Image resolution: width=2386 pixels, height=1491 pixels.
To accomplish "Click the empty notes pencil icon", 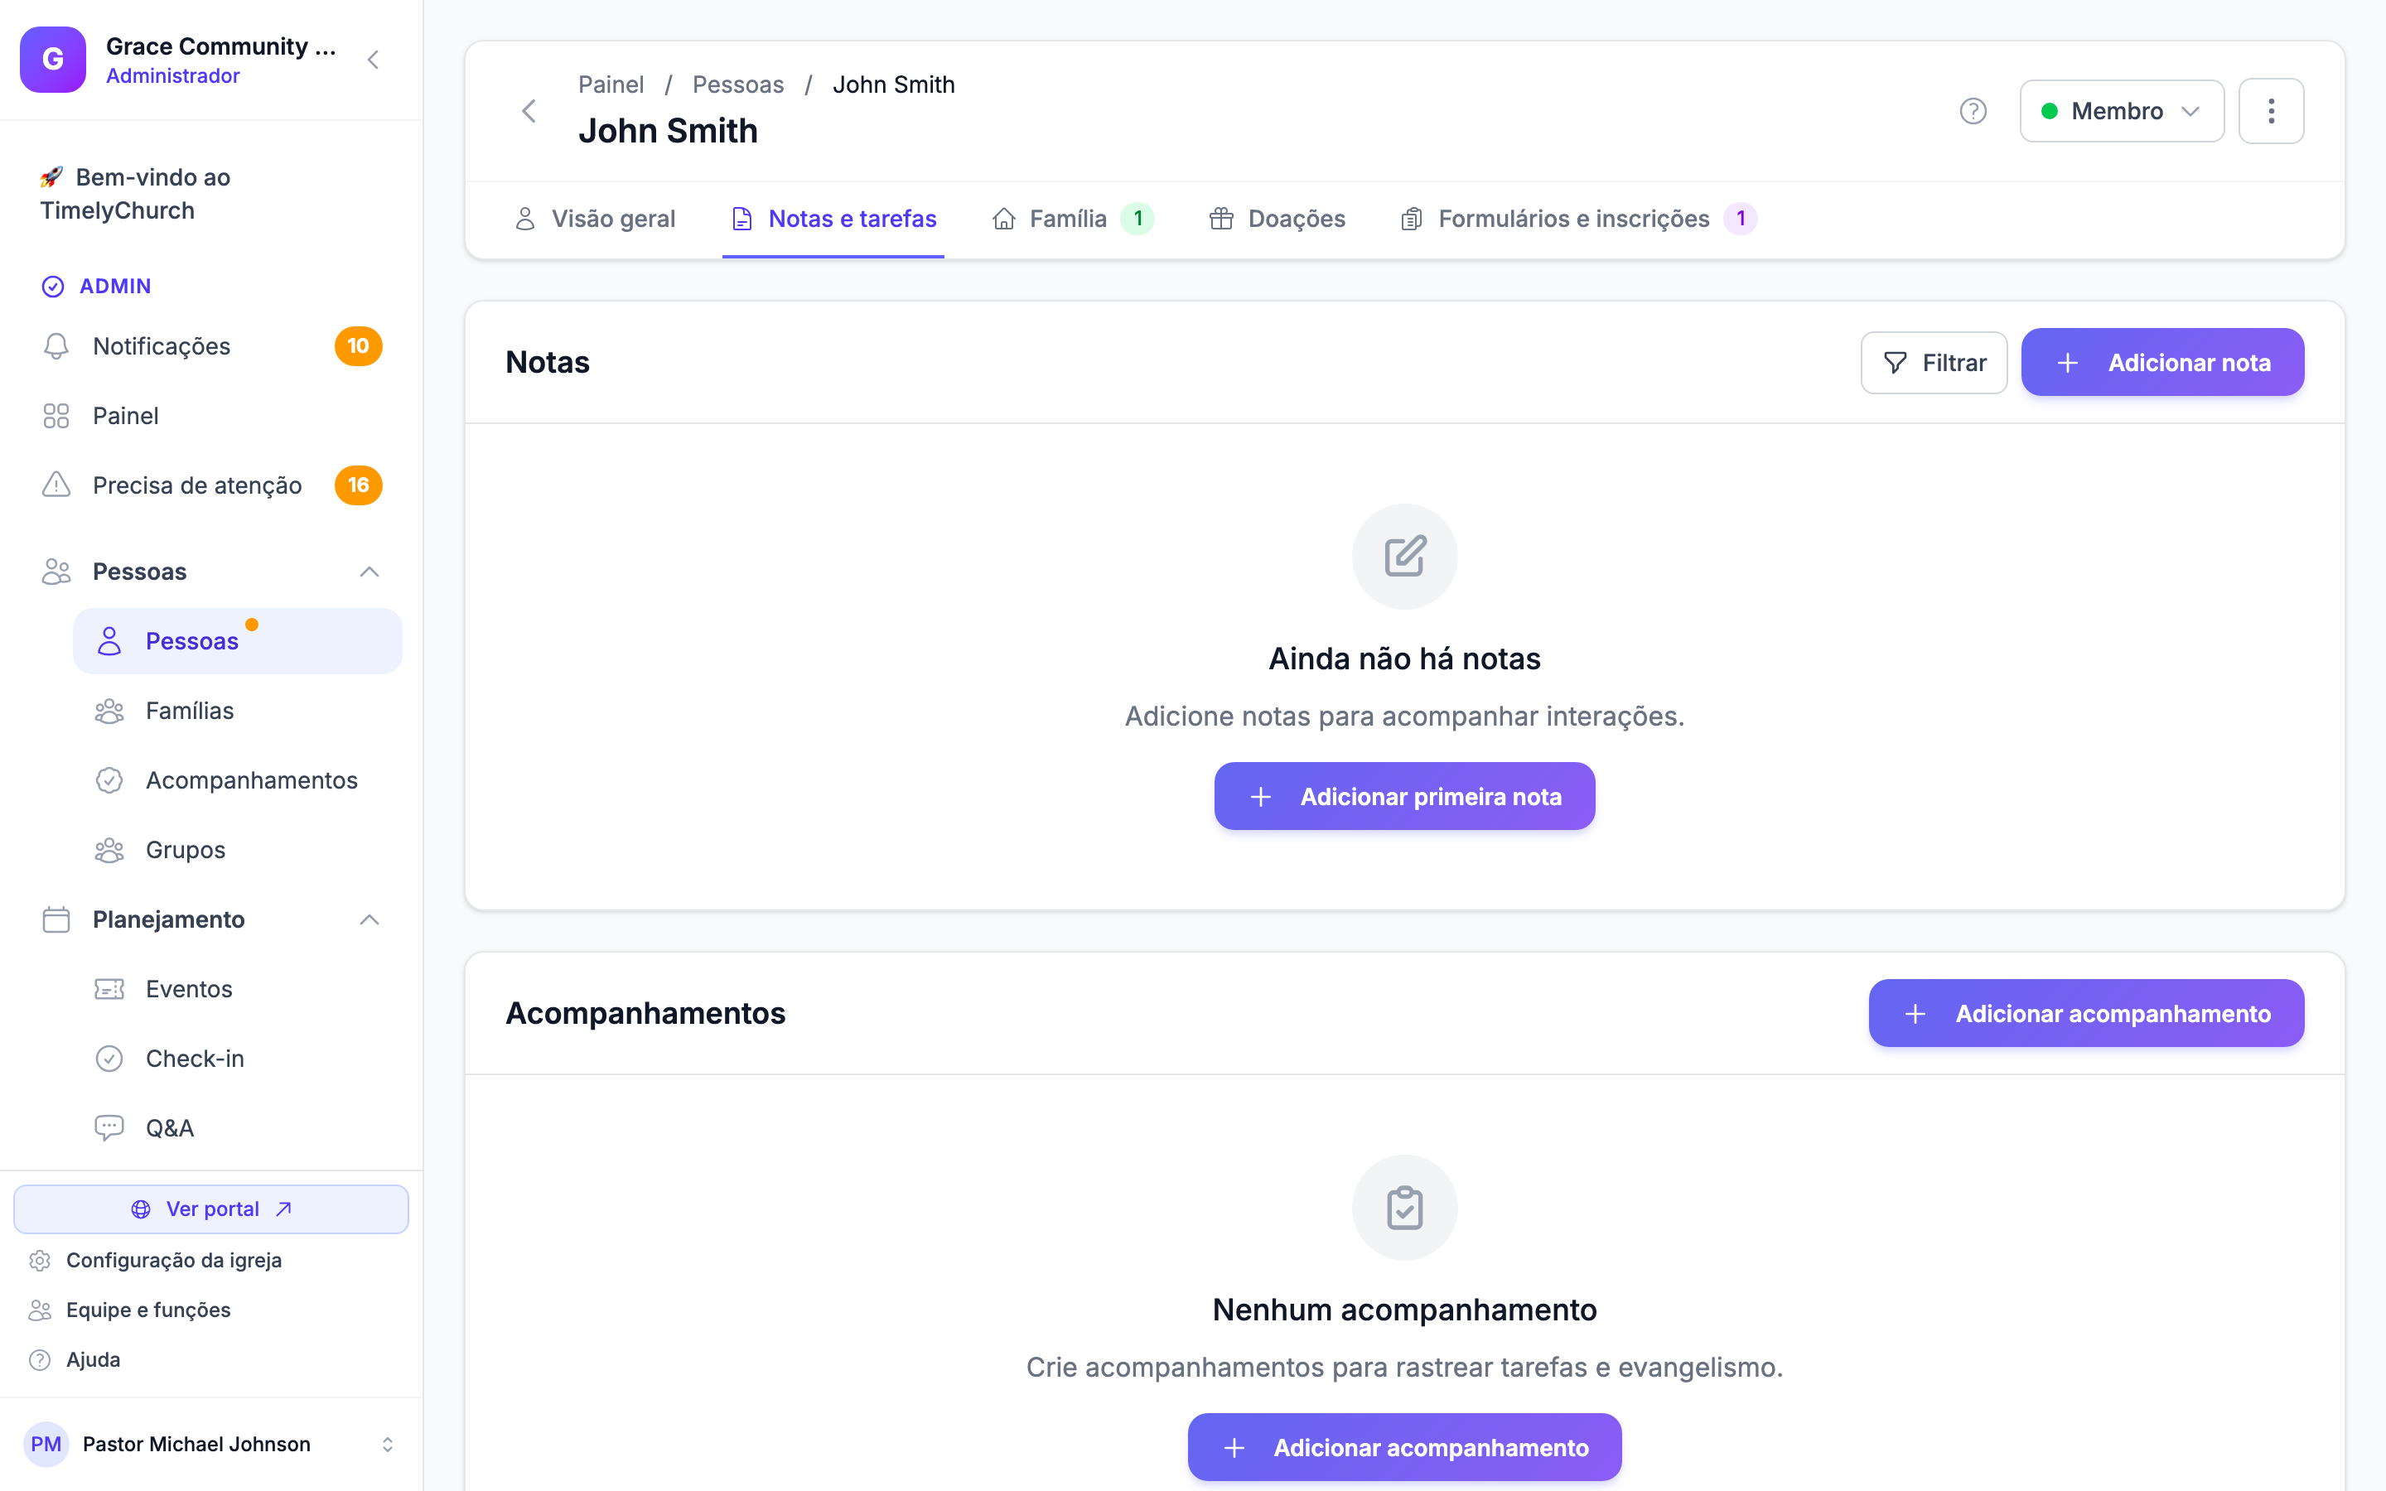I will [x=1404, y=556].
